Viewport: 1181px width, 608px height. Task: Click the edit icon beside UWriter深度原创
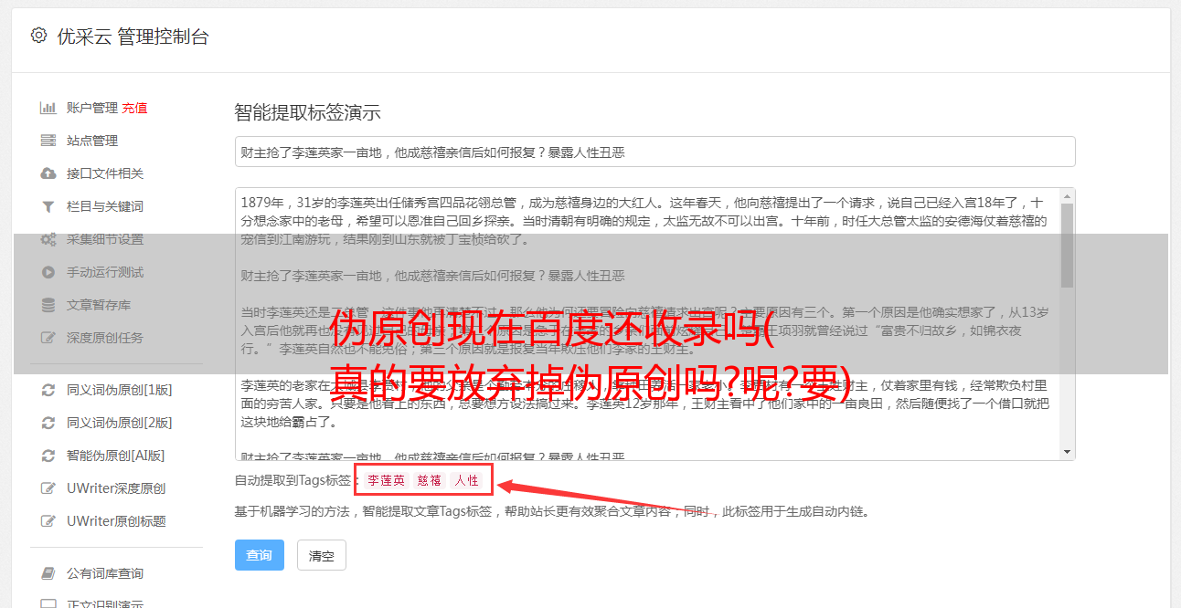pyautogui.click(x=48, y=488)
